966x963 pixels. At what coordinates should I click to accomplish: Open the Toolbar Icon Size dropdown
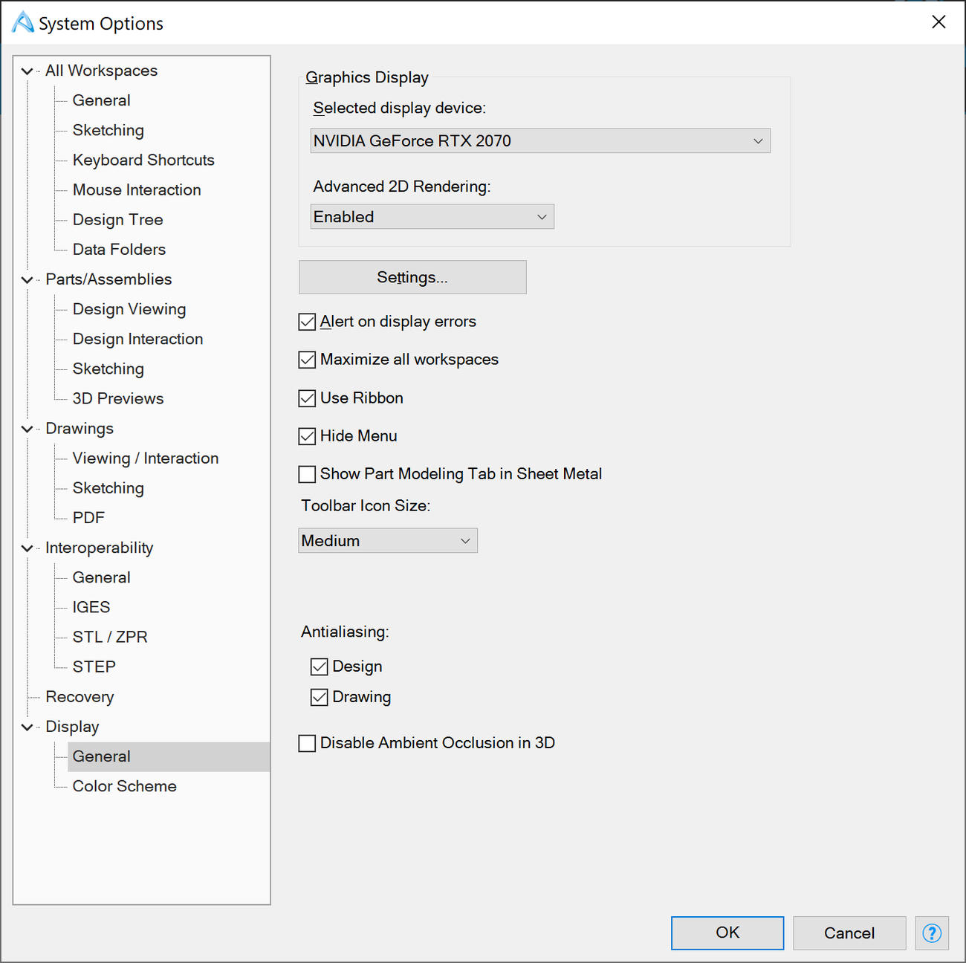(x=388, y=541)
